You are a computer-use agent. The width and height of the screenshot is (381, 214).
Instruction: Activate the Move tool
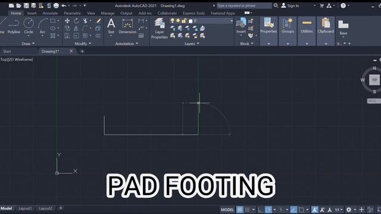tap(67, 21)
